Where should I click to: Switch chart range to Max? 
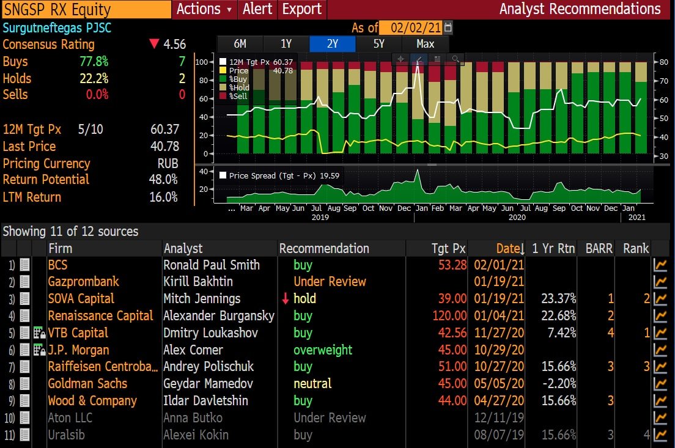[x=426, y=44]
